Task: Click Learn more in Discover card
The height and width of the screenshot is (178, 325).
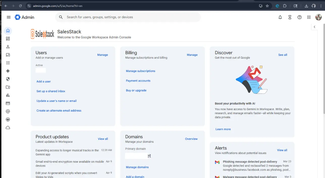Action: pyautogui.click(x=223, y=129)
